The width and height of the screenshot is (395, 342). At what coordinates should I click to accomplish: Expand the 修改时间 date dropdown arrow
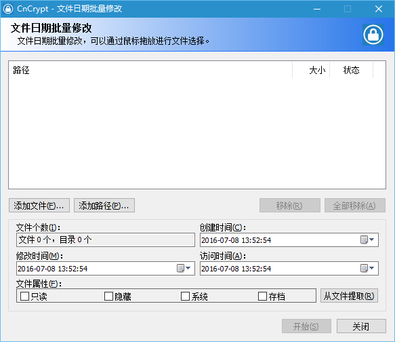188,268
